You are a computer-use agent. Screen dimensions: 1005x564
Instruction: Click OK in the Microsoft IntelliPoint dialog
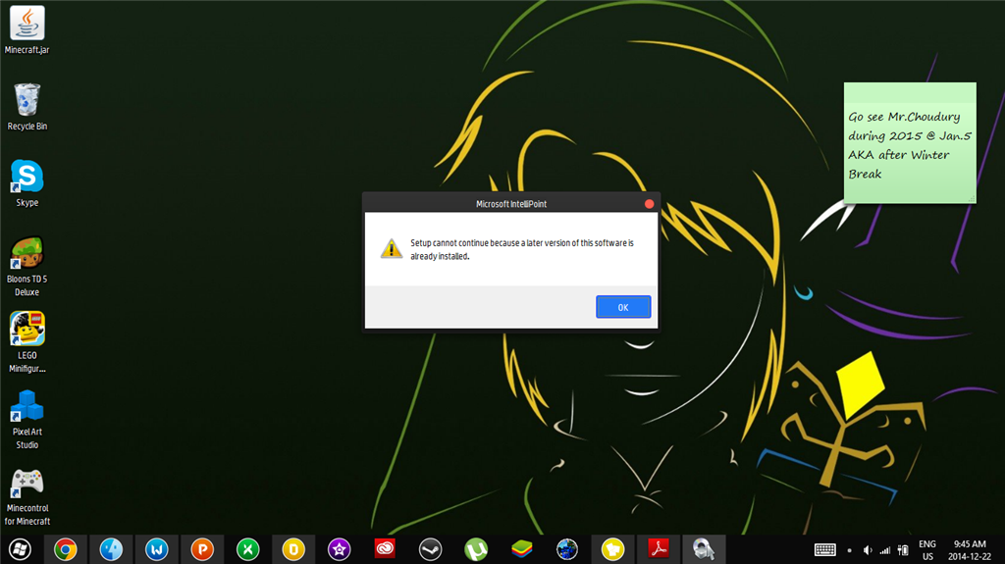pos(623,307)
